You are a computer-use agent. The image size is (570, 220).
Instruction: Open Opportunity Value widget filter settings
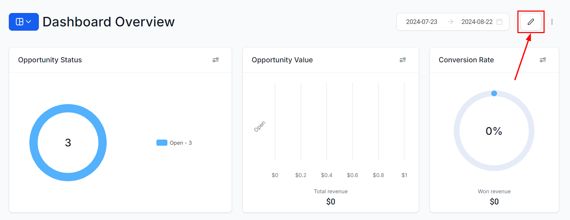(403, 60)
